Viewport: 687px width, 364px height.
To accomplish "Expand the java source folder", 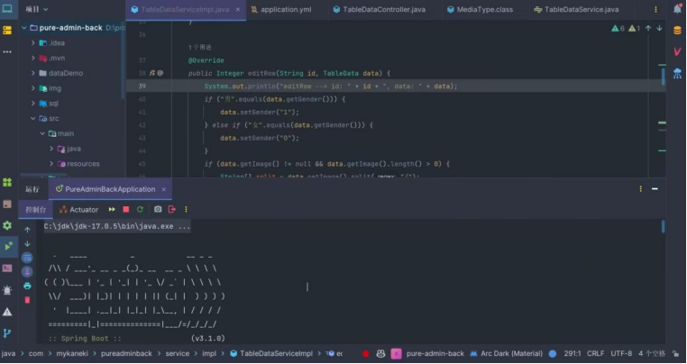I will pos(51,149).
